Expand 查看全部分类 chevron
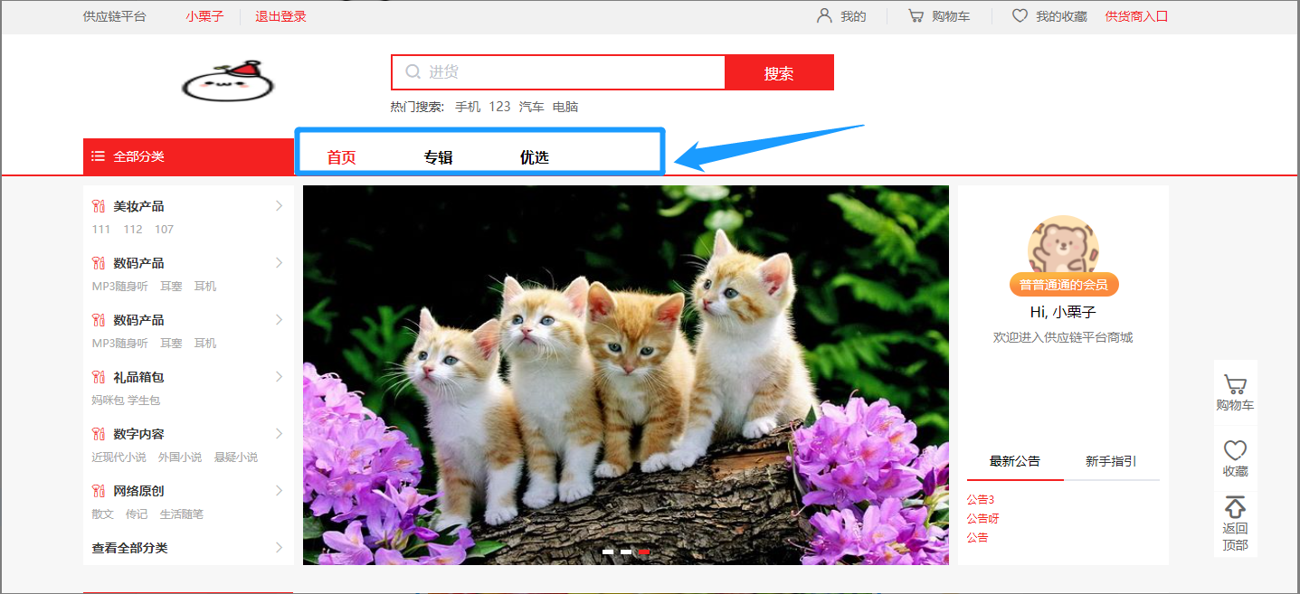Image resolution: width=1300 pixels, height=594 pixels. 279,548
